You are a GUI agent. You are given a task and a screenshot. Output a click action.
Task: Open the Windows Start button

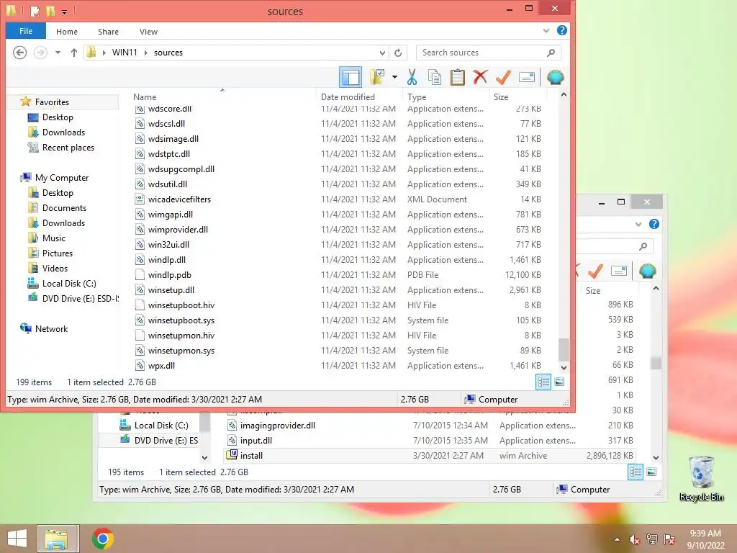17,539
